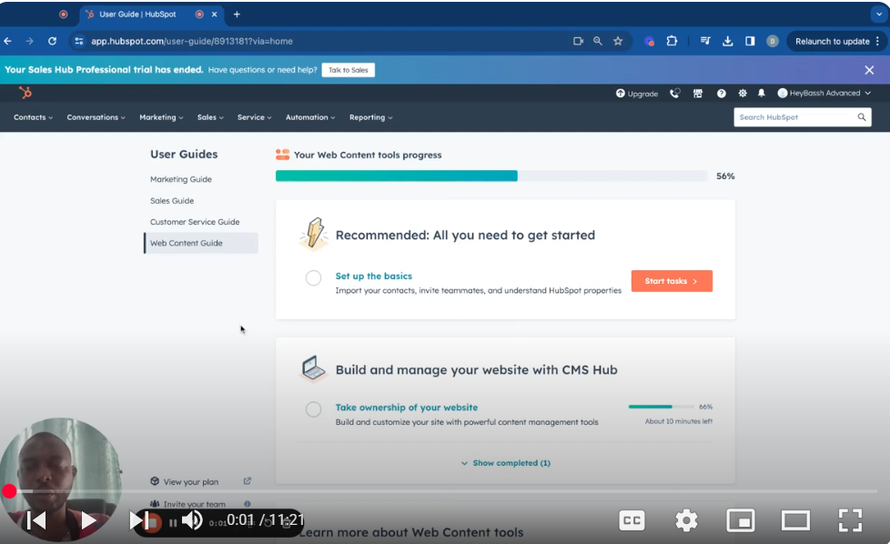Click the Web Content tools progress bar

click(491, 176)
